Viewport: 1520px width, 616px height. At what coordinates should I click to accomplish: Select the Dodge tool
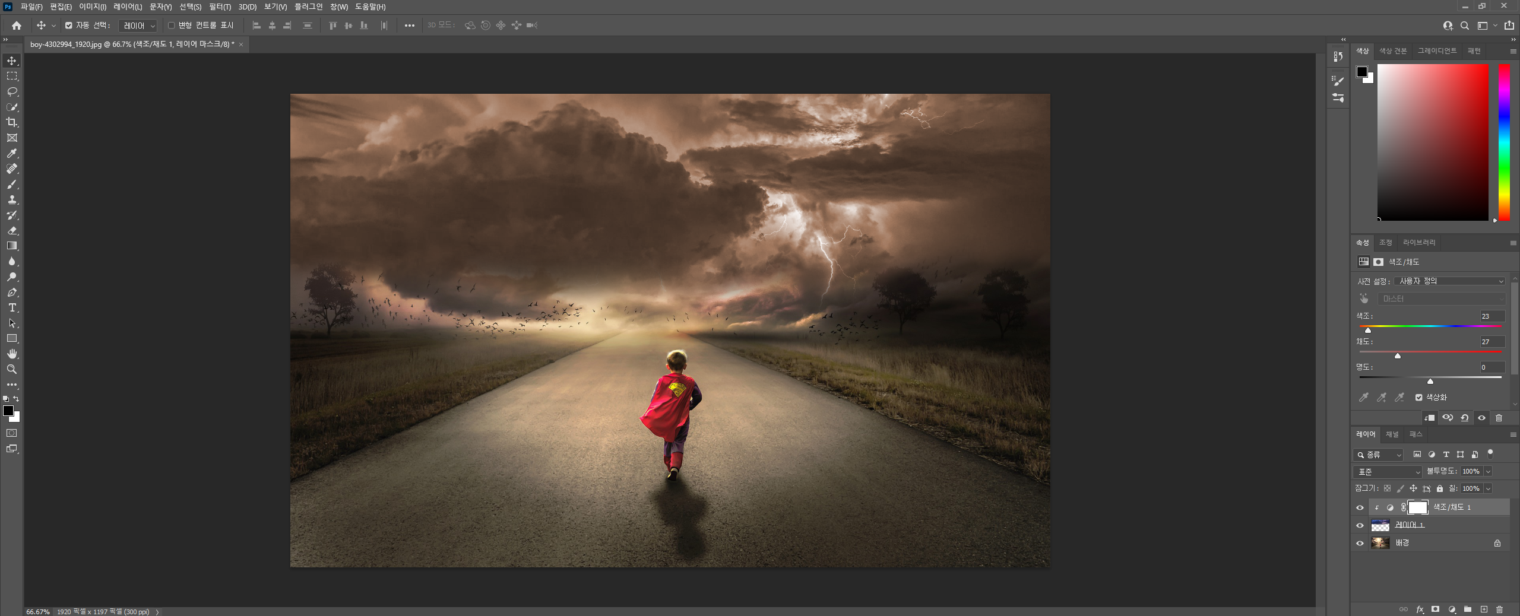pyautogui.click(x=12, y=277)
